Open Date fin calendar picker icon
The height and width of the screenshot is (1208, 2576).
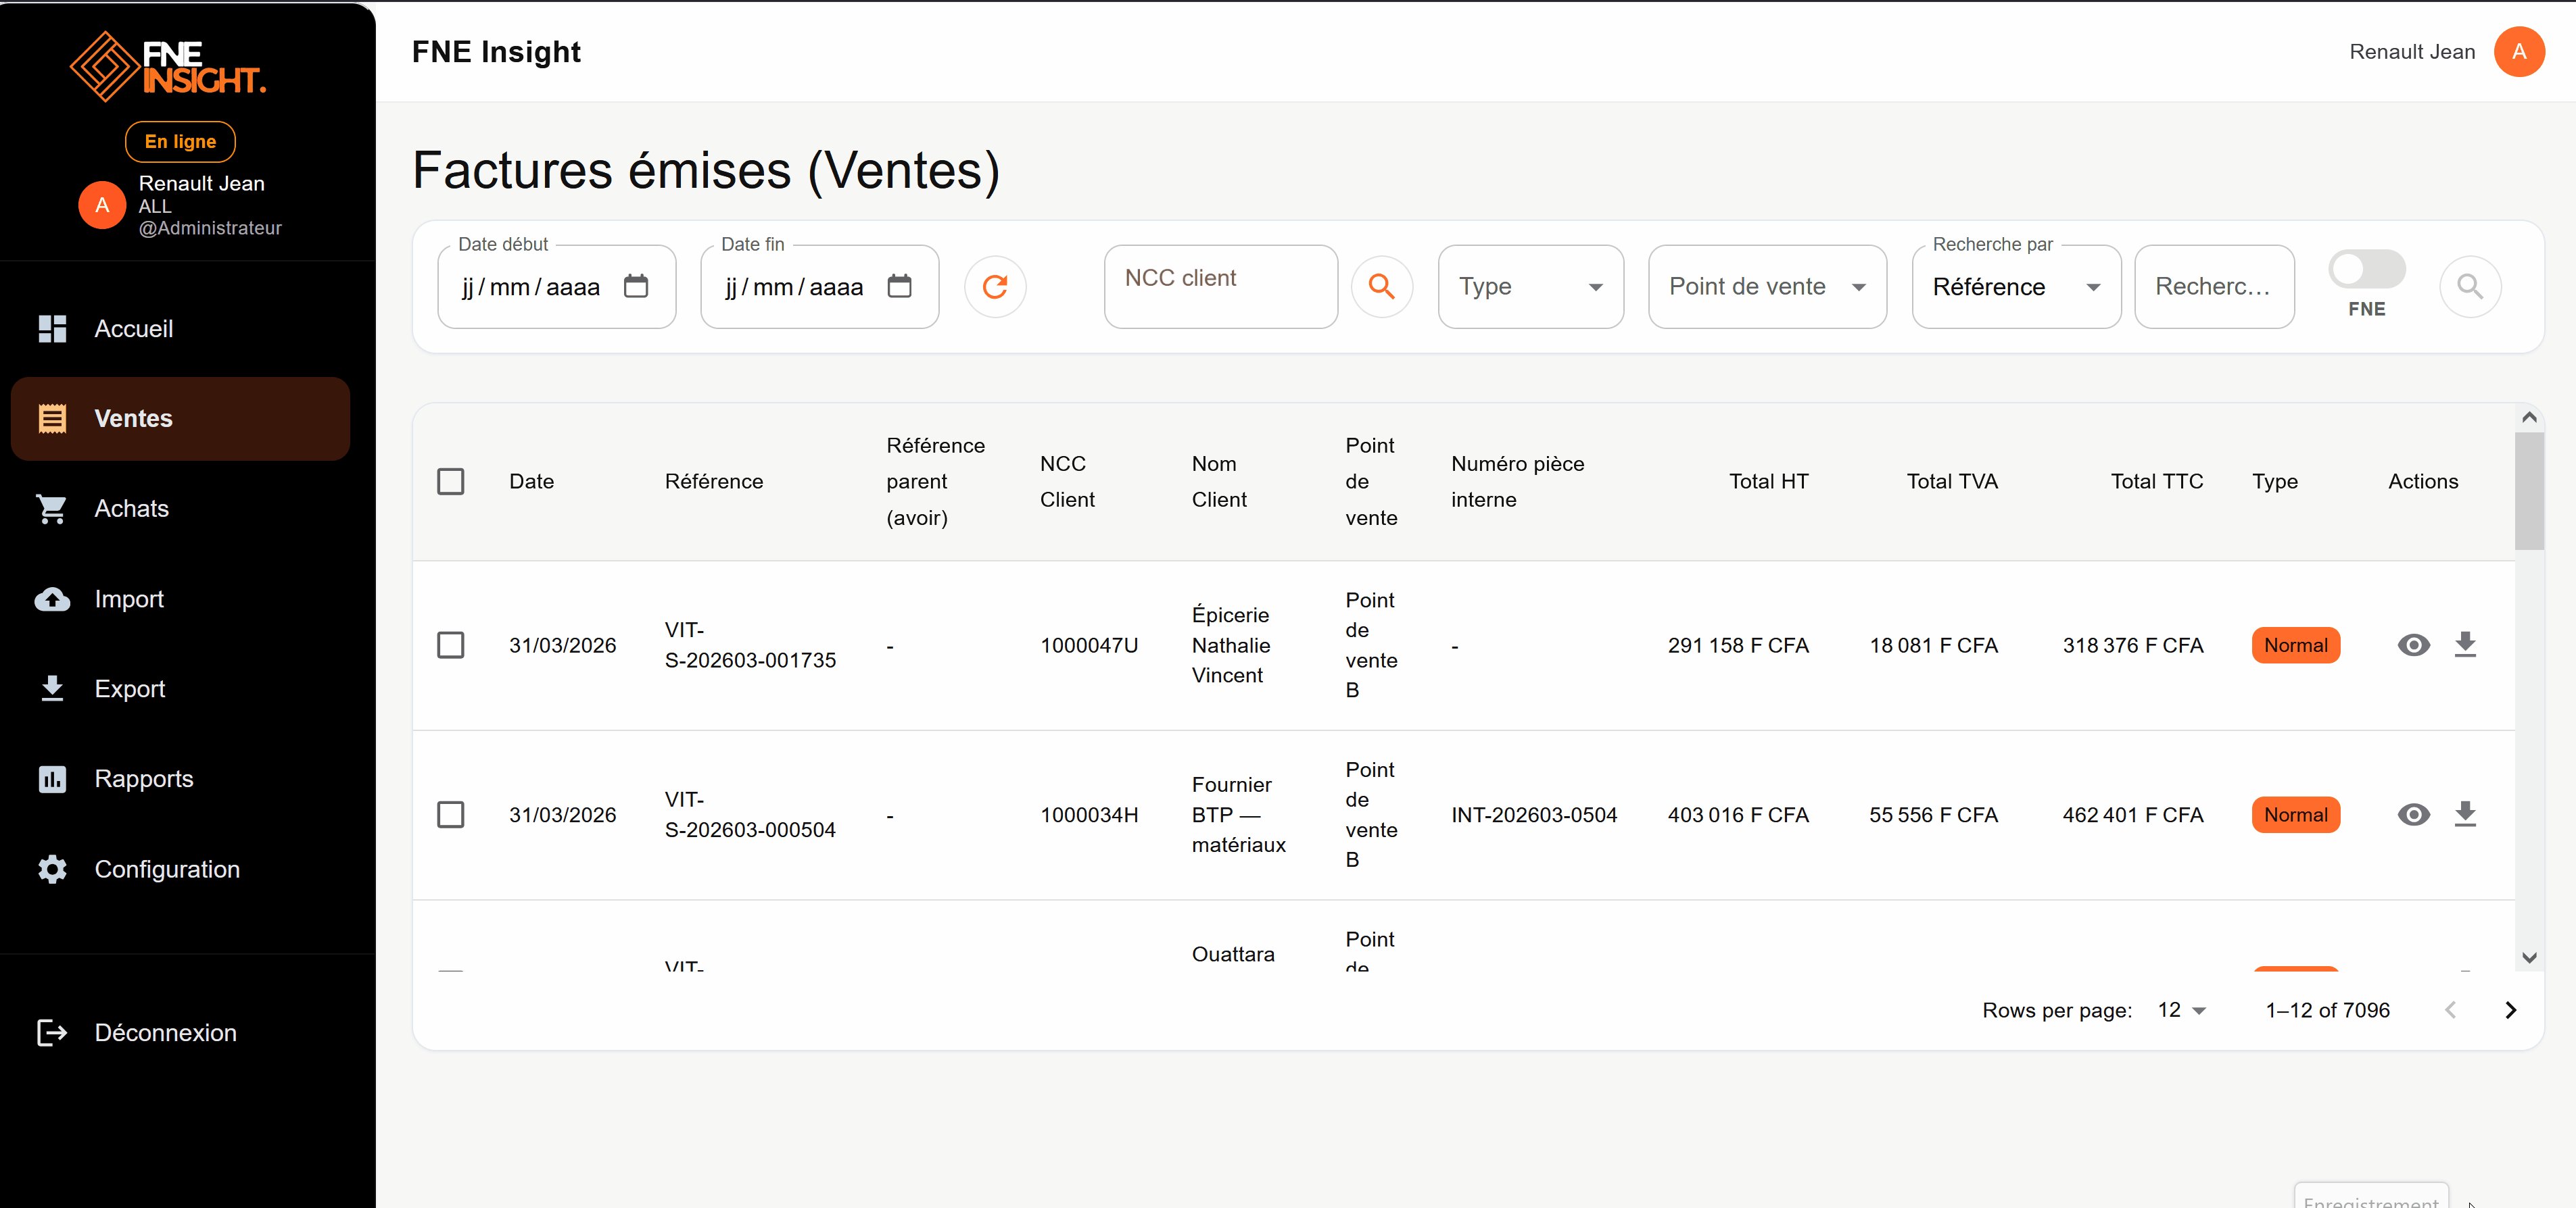tap(899, 286)
